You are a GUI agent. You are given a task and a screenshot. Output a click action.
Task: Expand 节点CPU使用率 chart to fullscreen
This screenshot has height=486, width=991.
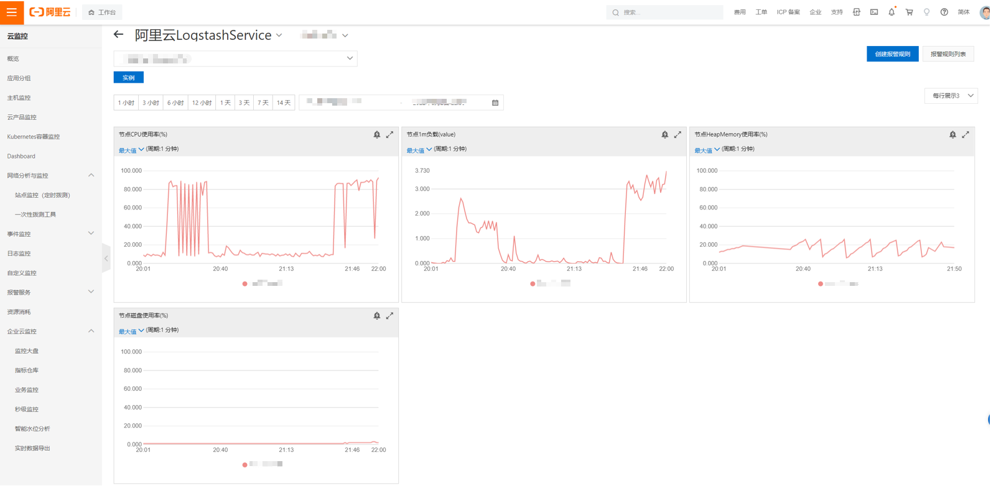389,134
